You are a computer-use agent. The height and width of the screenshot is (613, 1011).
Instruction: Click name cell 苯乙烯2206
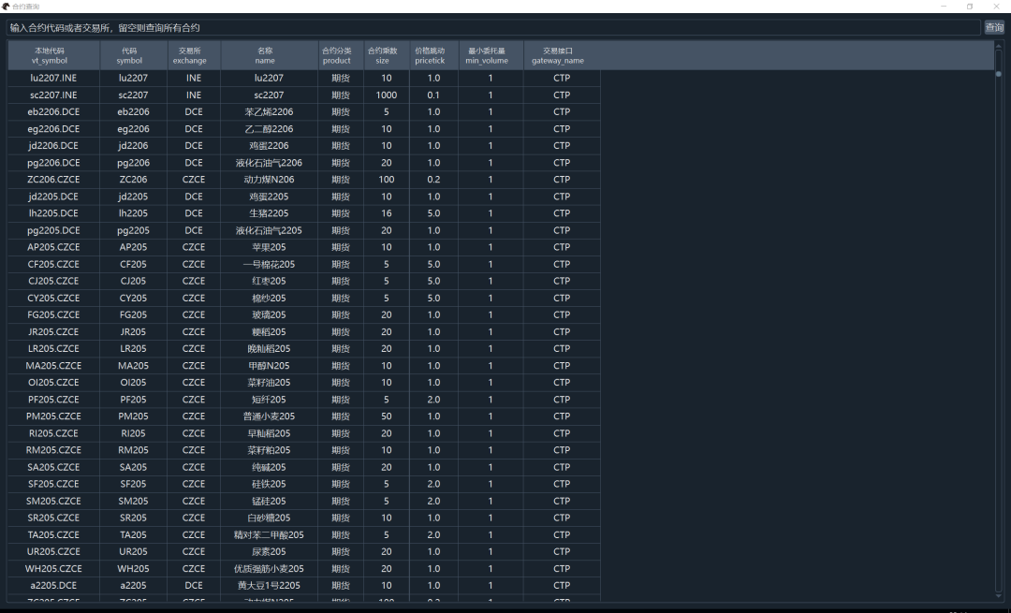269,111
